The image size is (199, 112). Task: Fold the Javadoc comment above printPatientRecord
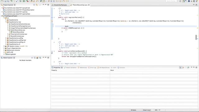[54, 42]
